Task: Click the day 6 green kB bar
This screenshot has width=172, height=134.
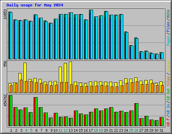Action: click(36, 112)
